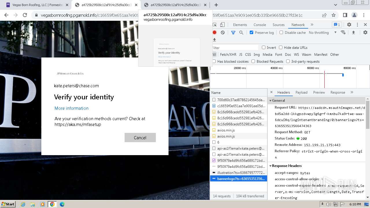Open network conditions wifi icon

click(343, 32)
